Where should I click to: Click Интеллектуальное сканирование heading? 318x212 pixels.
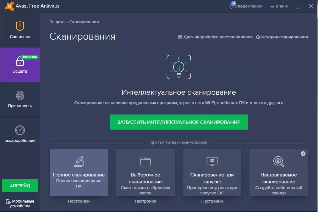point(179,92)
